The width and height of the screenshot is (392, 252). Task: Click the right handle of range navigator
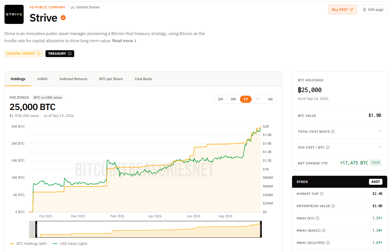pyautogui.click(x=261, y=229)
